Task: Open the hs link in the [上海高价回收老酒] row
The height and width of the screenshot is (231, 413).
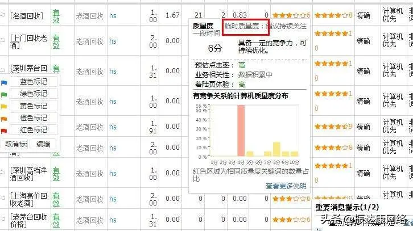Action: [113, 199]
